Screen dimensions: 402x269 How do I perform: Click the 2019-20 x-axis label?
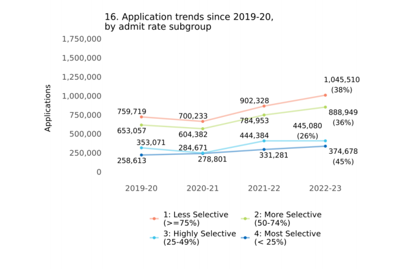coord(141,188)
